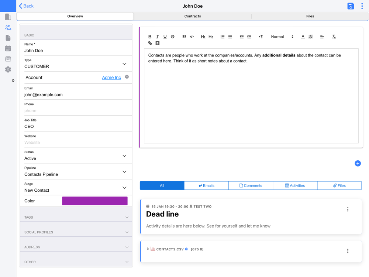Pick a text background highlight color

point(311,37)
